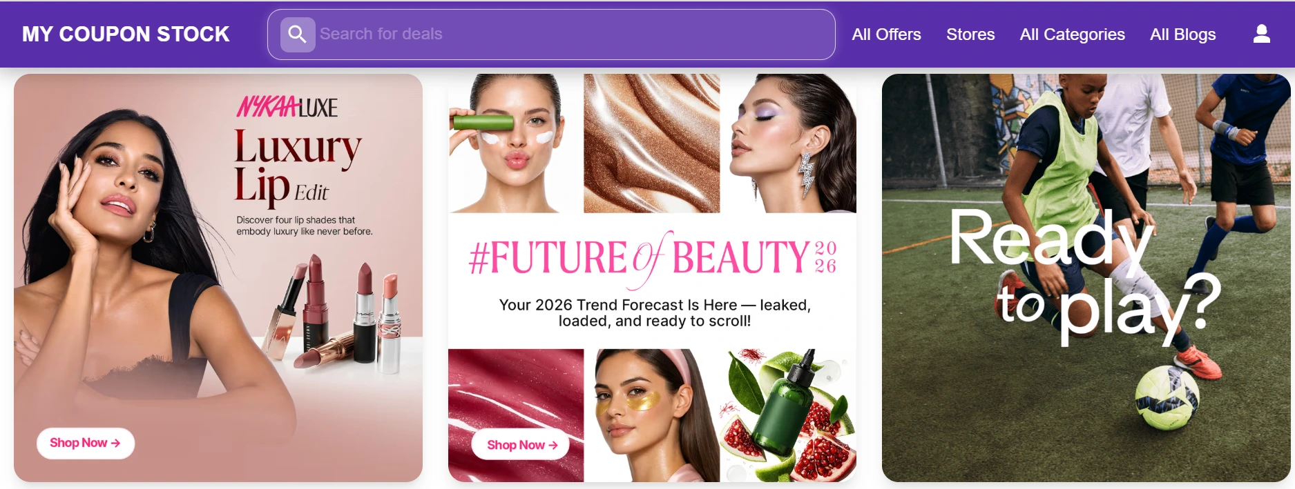The width and height of the screenshot is (1295, 489).
Task: Click Shop Now on the Nykaa Luxe banner
Action: pyautogui.click(x=85, y=443)
